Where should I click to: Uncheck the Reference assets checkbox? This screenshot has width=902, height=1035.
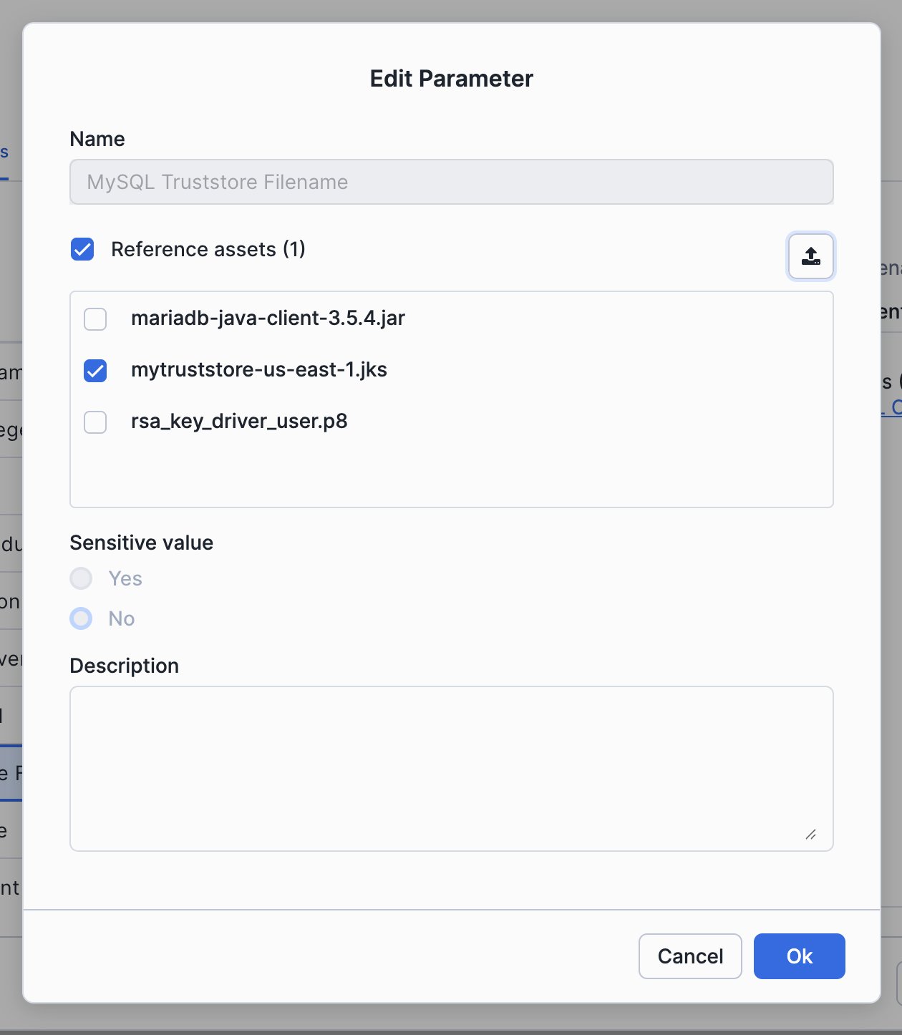click(82, 249)
